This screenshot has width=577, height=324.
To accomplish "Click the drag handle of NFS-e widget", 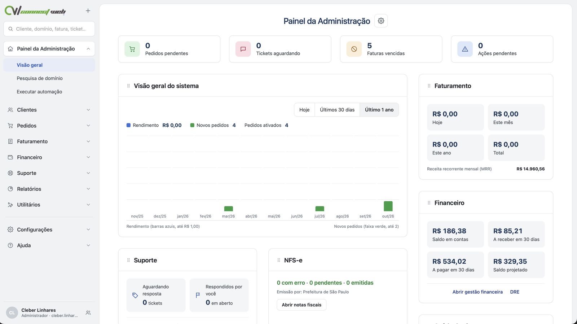I will pyautogui.click(x=278, y=260).
